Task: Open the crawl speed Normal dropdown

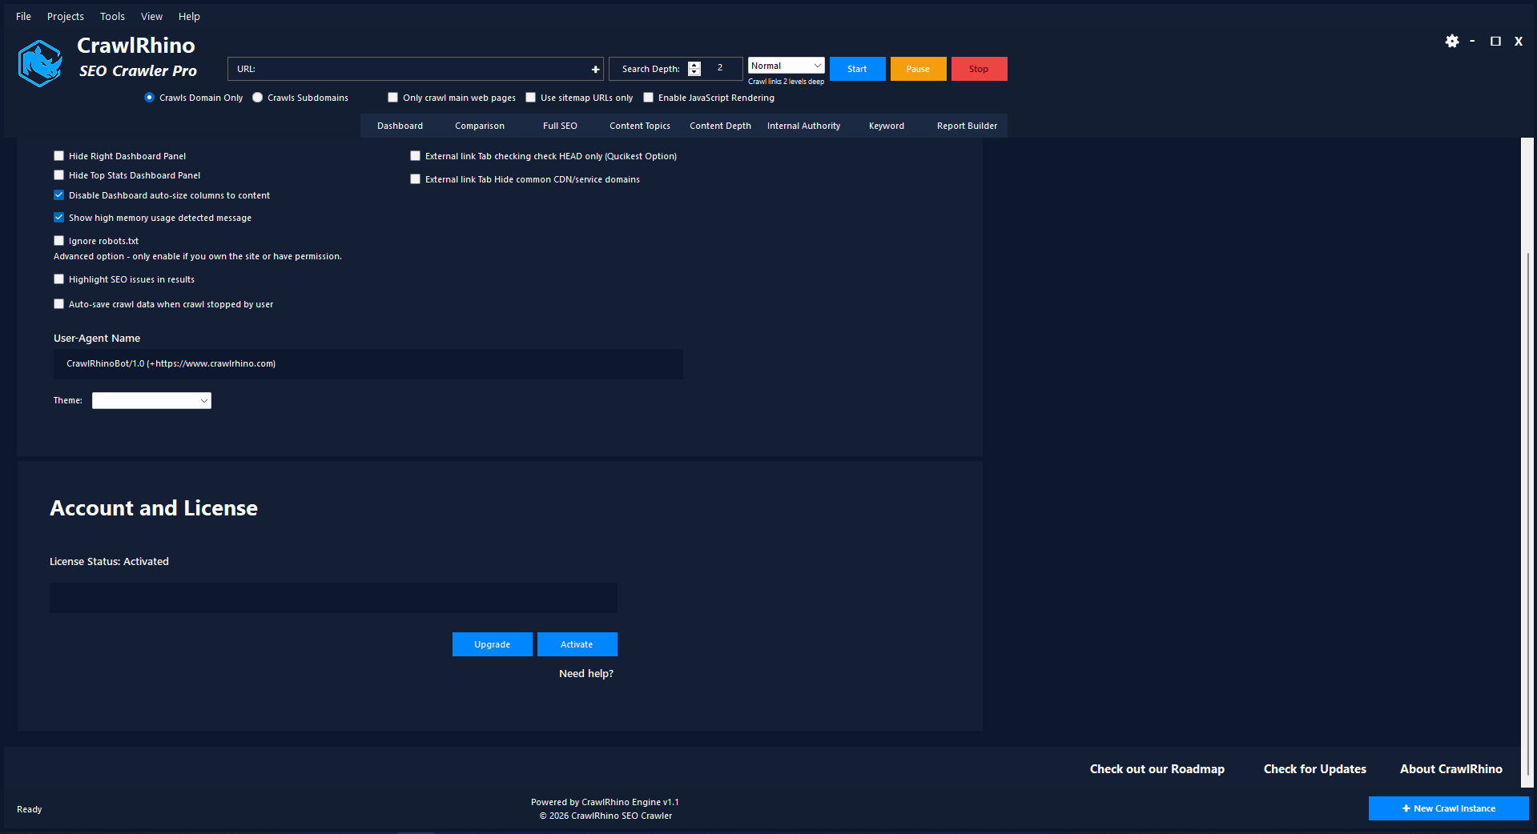Action: (786, 66)
